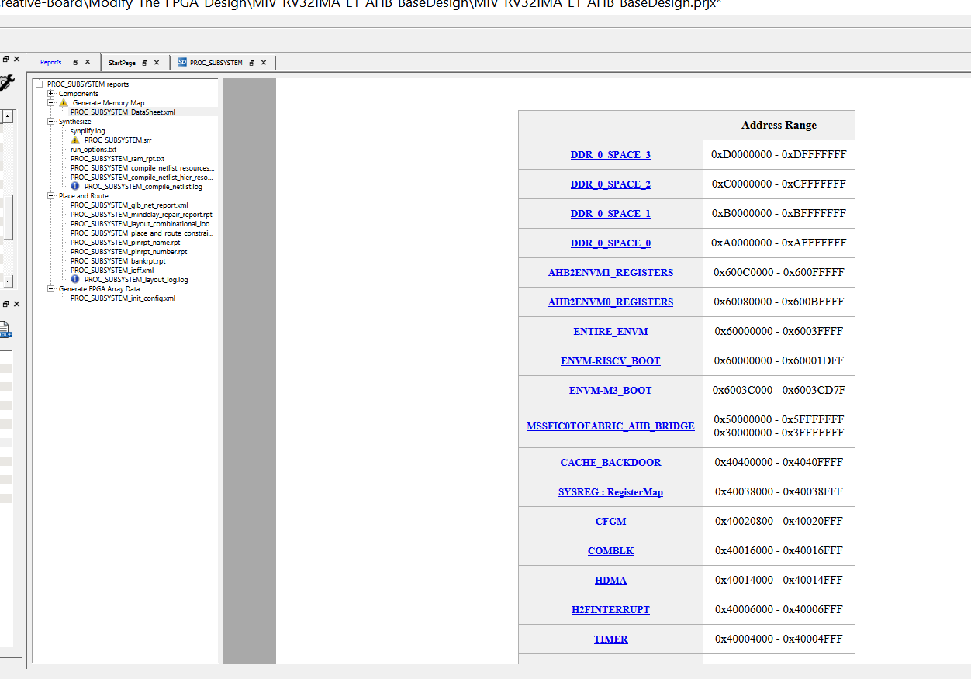
Task: Open the CACHE_BACKDOOR address range link
Action: point(610,462)
